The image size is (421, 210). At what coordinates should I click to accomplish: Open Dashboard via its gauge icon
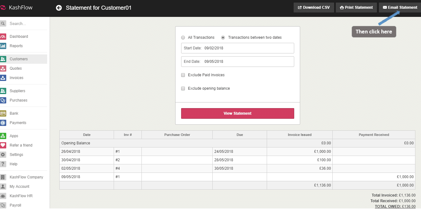tap(3, 37)
